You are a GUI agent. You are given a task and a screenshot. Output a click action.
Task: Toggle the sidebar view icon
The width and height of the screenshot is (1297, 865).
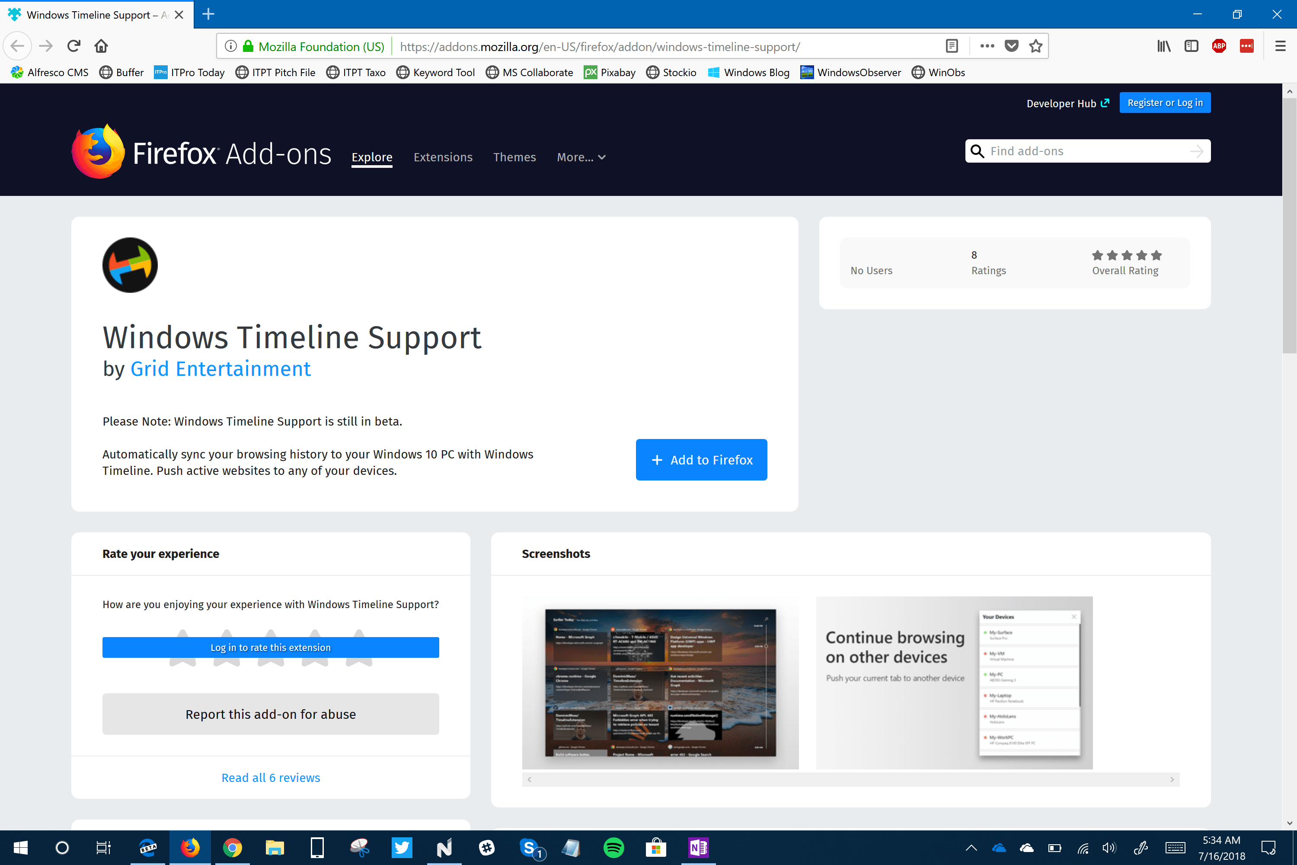coord(1191,46)
